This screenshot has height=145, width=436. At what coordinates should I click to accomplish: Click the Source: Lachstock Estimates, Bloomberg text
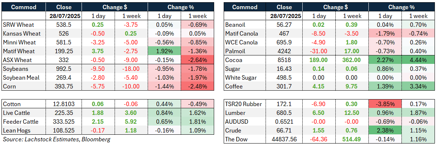pos(56,139)
